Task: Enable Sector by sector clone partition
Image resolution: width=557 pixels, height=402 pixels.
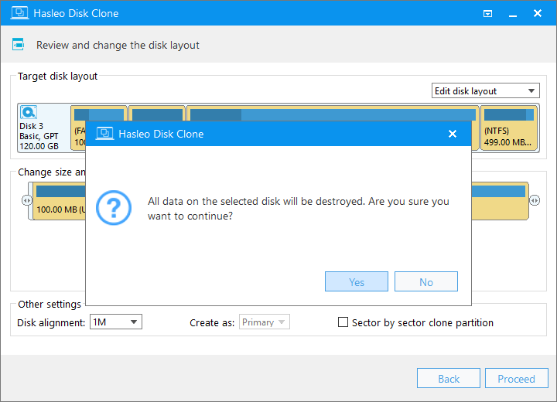Action: coord(343,322)
